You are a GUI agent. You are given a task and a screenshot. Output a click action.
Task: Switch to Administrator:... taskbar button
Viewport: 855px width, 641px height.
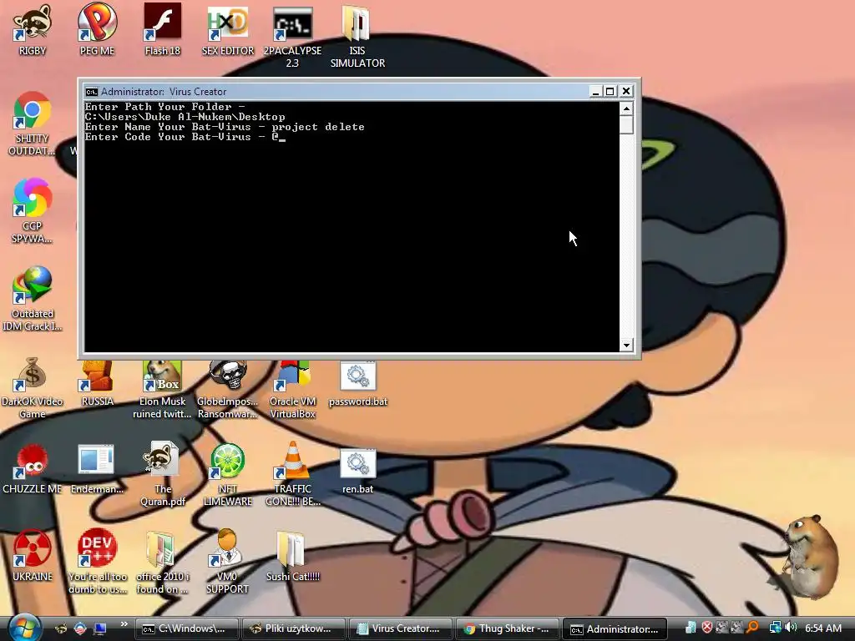click(615, 629)
